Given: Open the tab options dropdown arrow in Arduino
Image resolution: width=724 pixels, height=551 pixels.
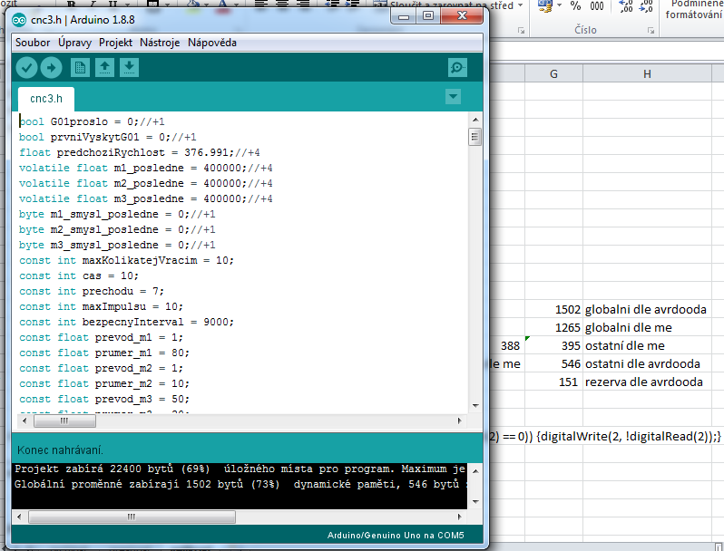Looking at the screenshot, I should click(454, 97).
